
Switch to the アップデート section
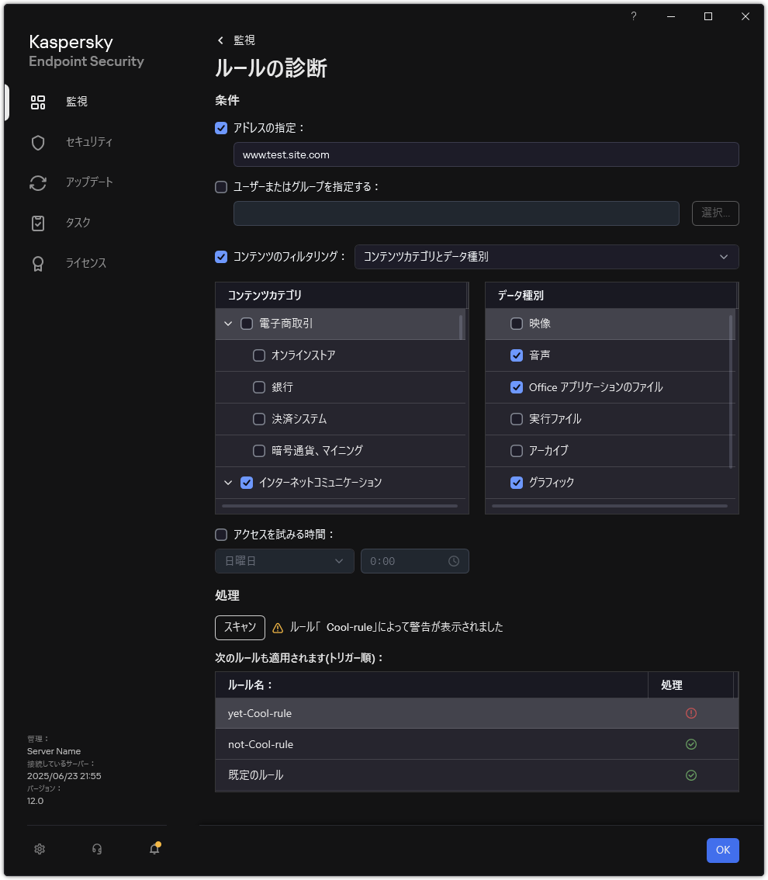tap(37, 182)
